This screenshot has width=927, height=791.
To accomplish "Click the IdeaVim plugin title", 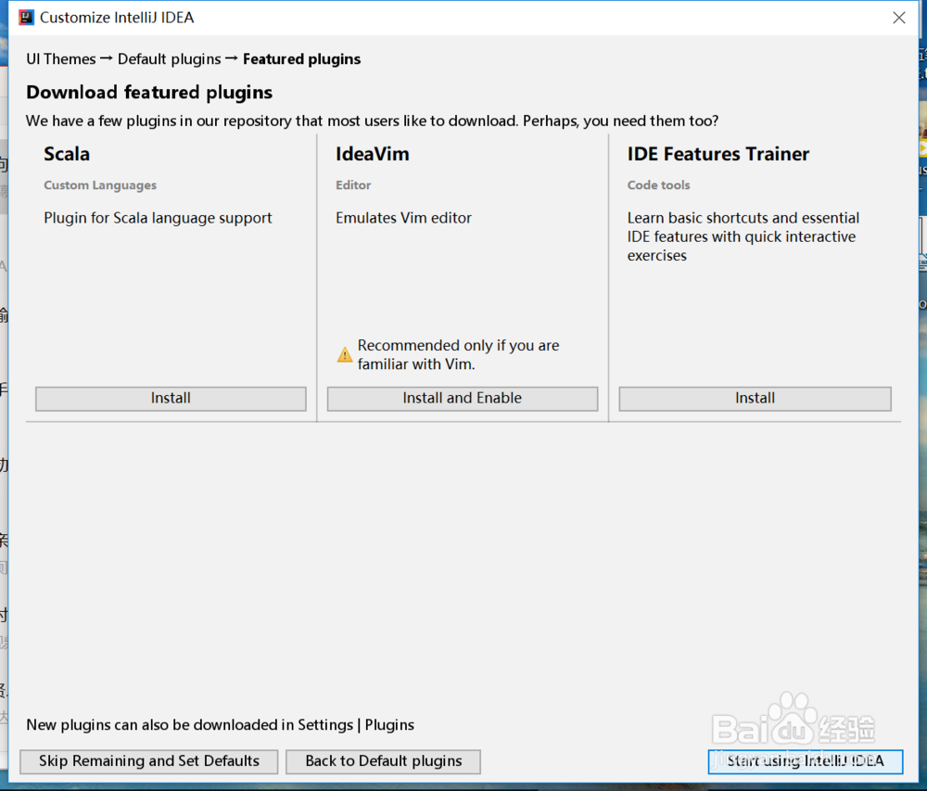I will tap(373, 154).
